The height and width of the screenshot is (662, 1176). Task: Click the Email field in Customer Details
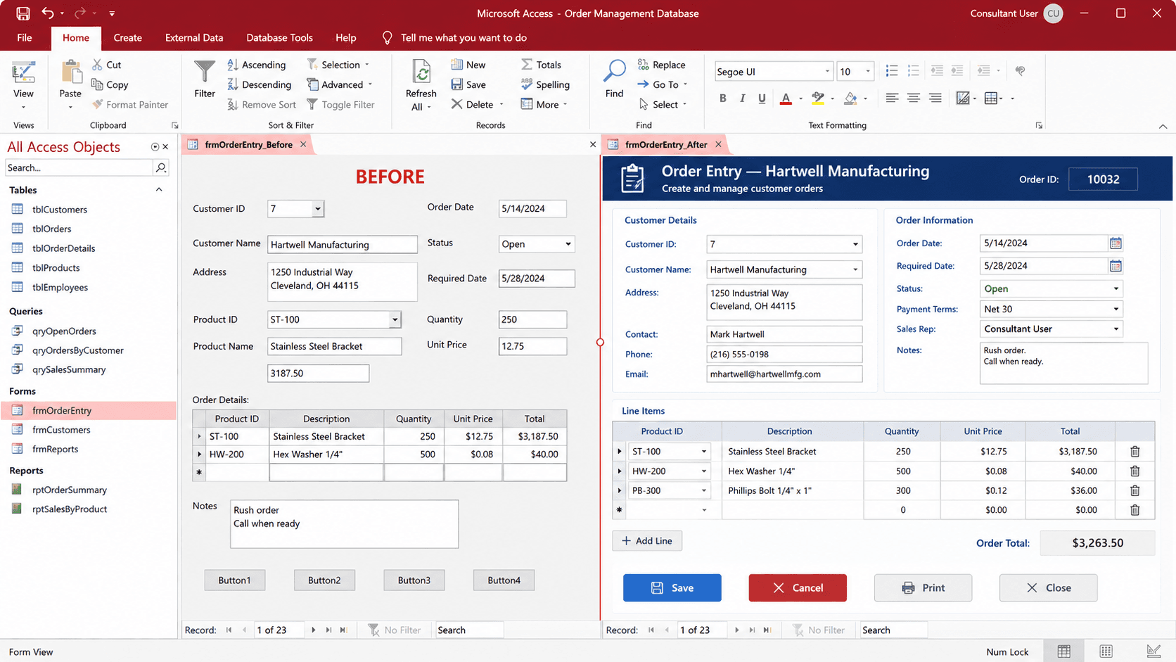coord(784,374)
